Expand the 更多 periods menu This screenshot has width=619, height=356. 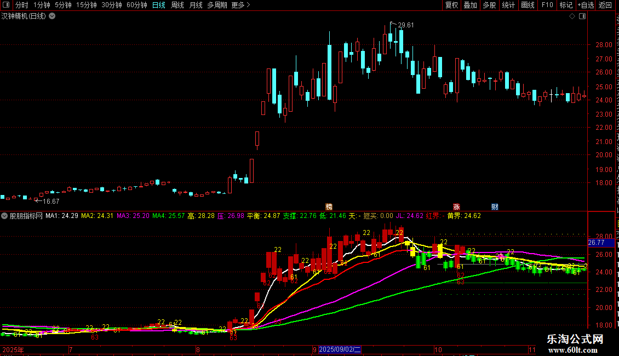click(x=240, y=5)
